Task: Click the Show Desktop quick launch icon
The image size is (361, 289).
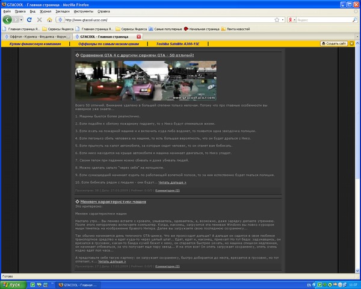Action: tap(46, 285)
